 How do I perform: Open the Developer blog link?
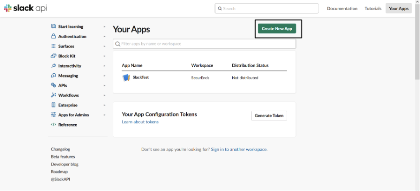click(65, 164)
